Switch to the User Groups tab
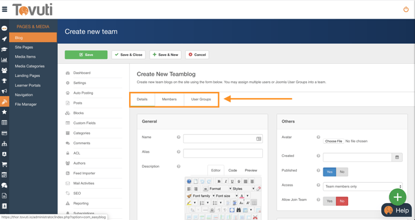 click(x=201, y=99)
